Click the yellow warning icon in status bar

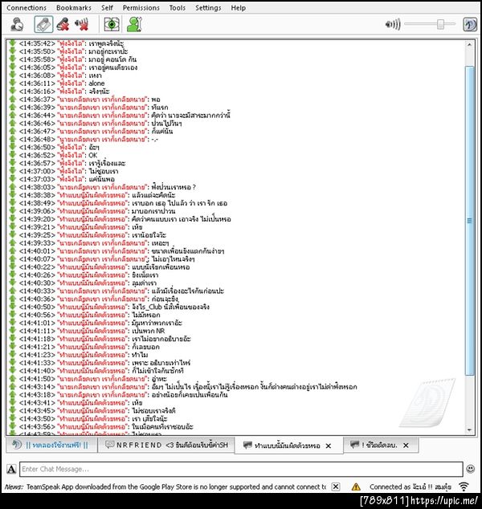[x=356, y=487]
